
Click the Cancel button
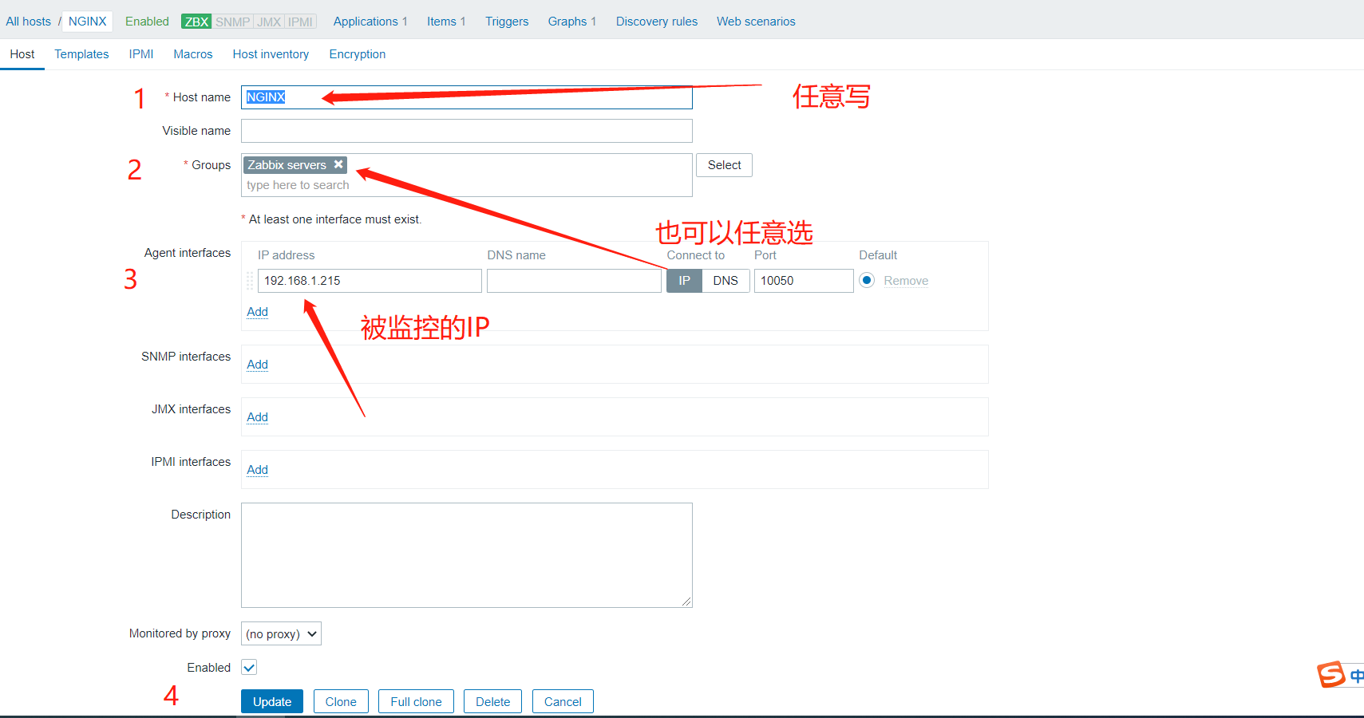(x=563, y=701)
